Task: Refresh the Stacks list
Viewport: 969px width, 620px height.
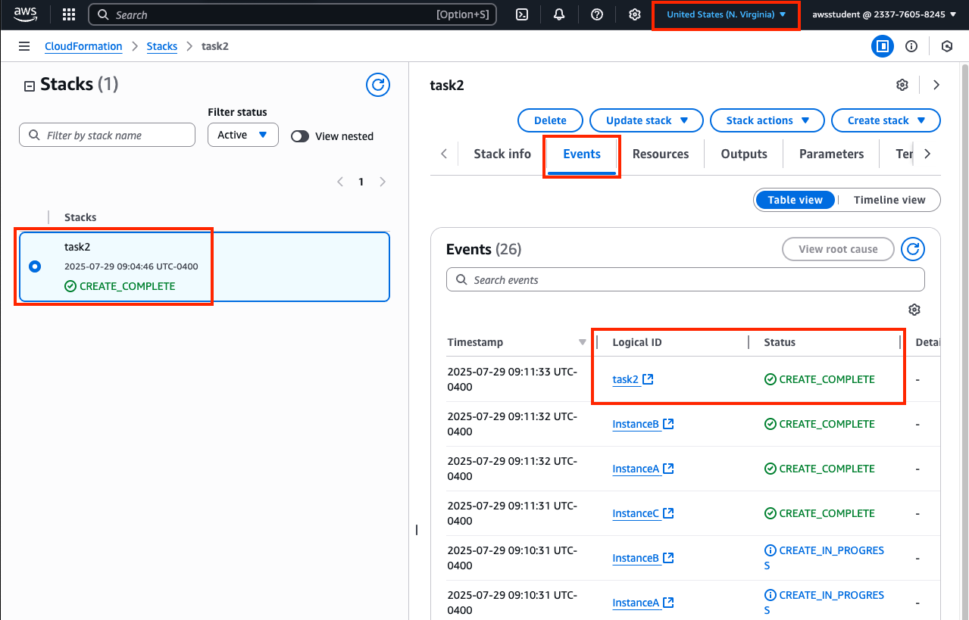Action: (378, 85)
